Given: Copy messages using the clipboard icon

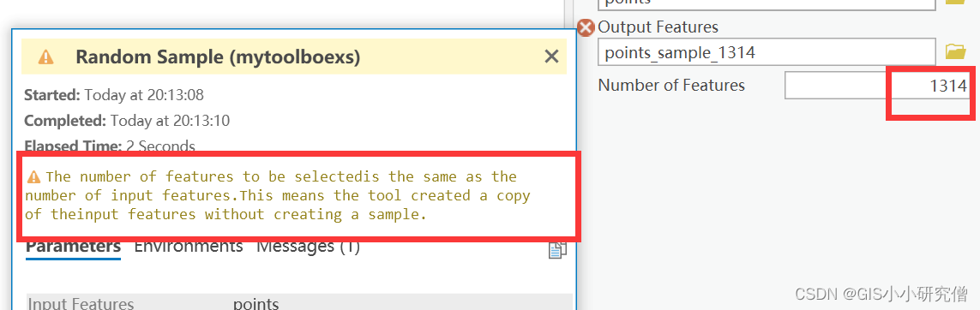Looking at the screenshot, I should tap(557, 250).
